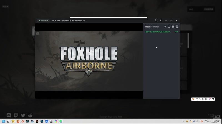Refresh the playlist with the circular arrow icon
The image size is (222, 124).
[169, 26]
